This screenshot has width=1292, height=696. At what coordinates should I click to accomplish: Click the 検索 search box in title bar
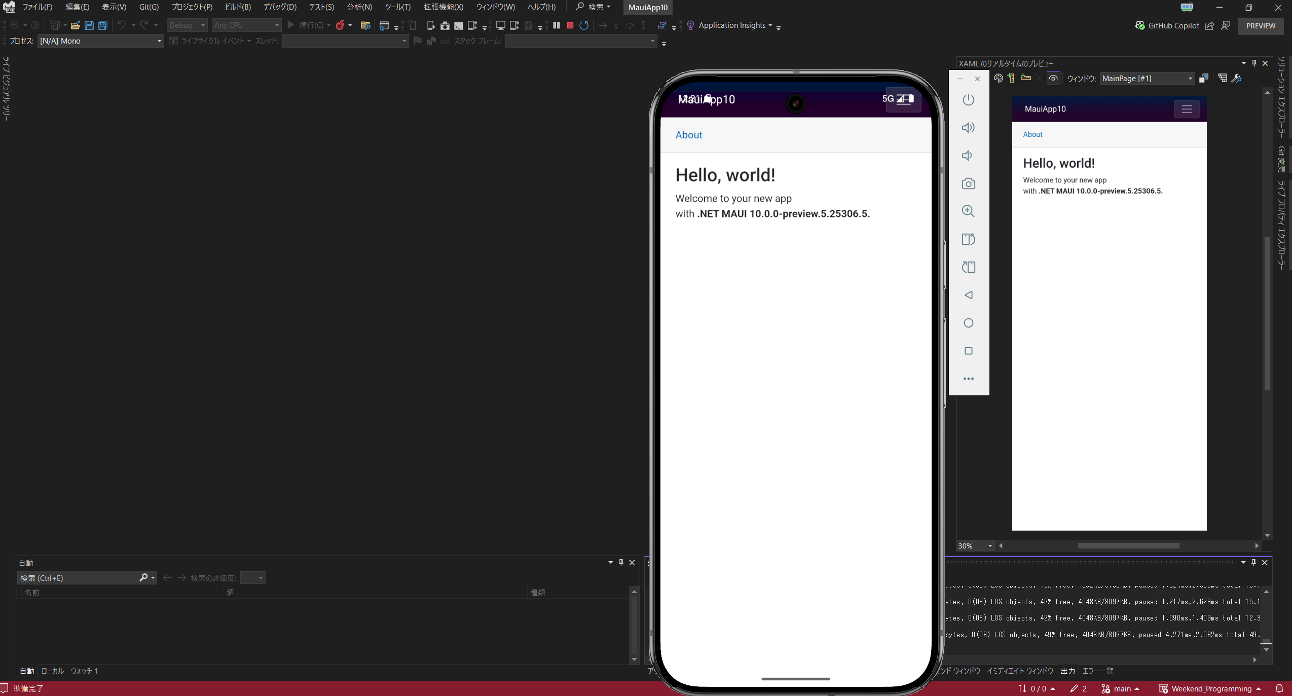(x=593, y=7)
